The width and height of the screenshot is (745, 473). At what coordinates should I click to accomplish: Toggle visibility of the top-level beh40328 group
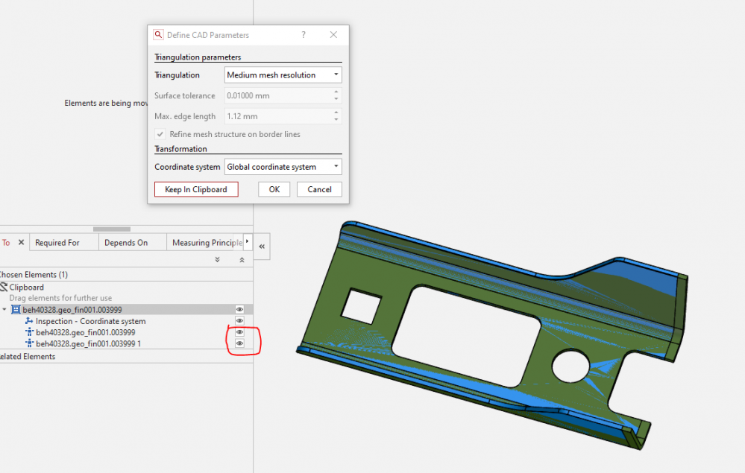[240, 309]
